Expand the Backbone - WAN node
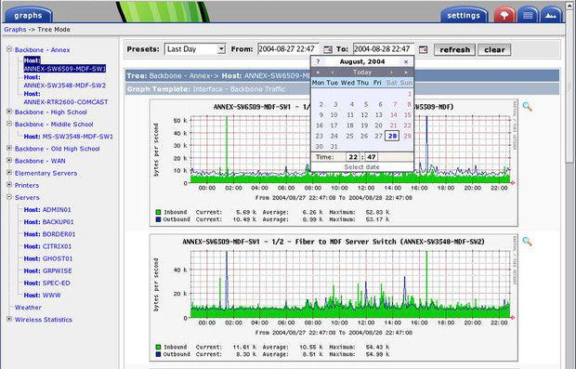Viewport: 576px width, 369px height. [9, 160]
